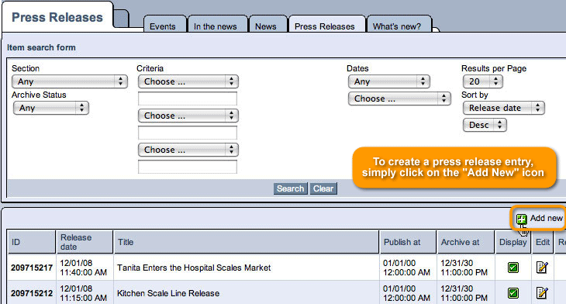
Task: Toggle display for Tanita Enters the Hospital Scales Market
Action: (x=513, y=268)
